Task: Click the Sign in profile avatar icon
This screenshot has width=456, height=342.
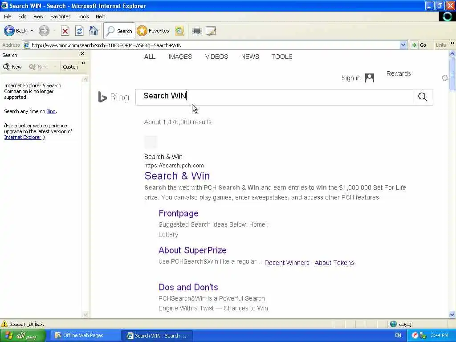Action: (369, 78)
